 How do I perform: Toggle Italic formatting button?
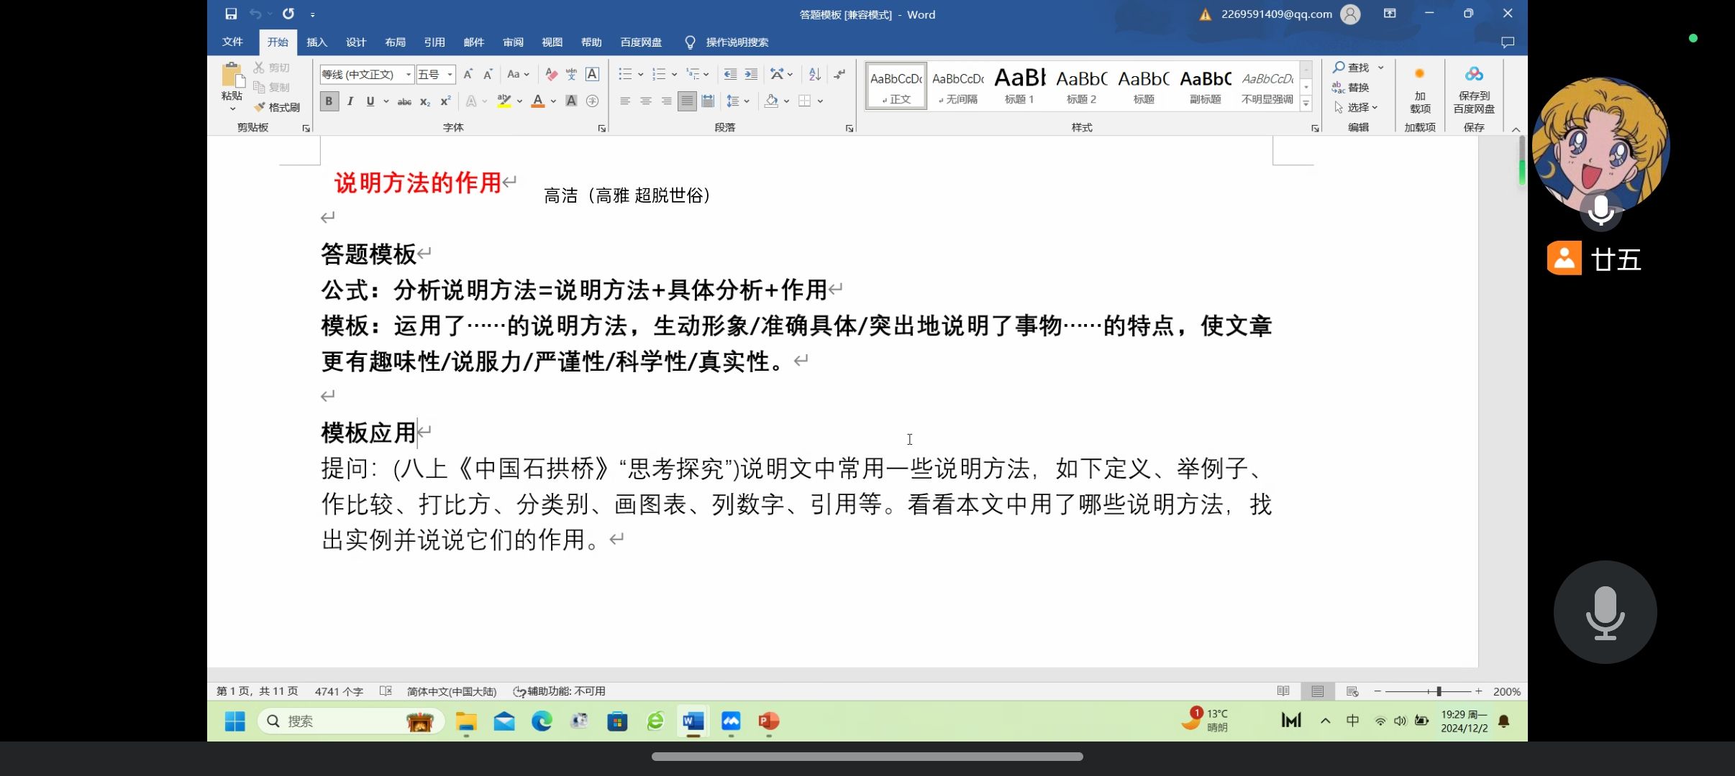point(350,101)
